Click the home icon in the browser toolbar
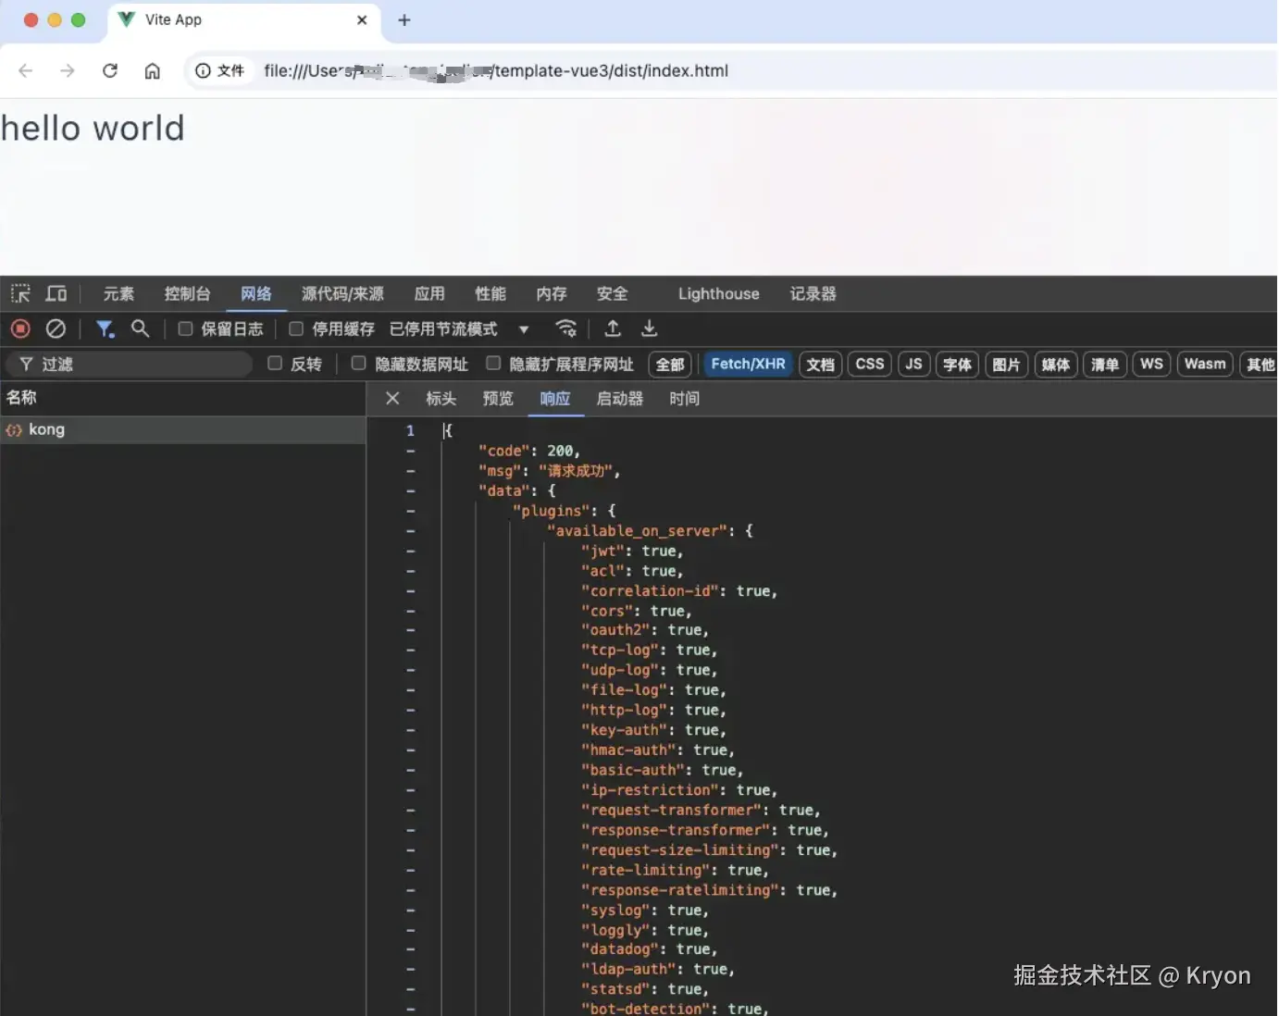Screen dimensions: 1279x1016 [153, 70]
